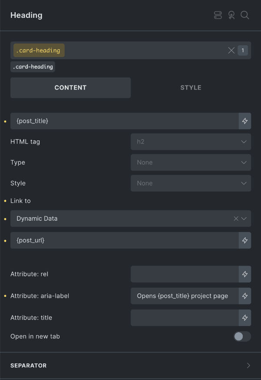Clear the Dynamic Data link using its X
Viewport: 261px width, 380px height.
[235, 218]
